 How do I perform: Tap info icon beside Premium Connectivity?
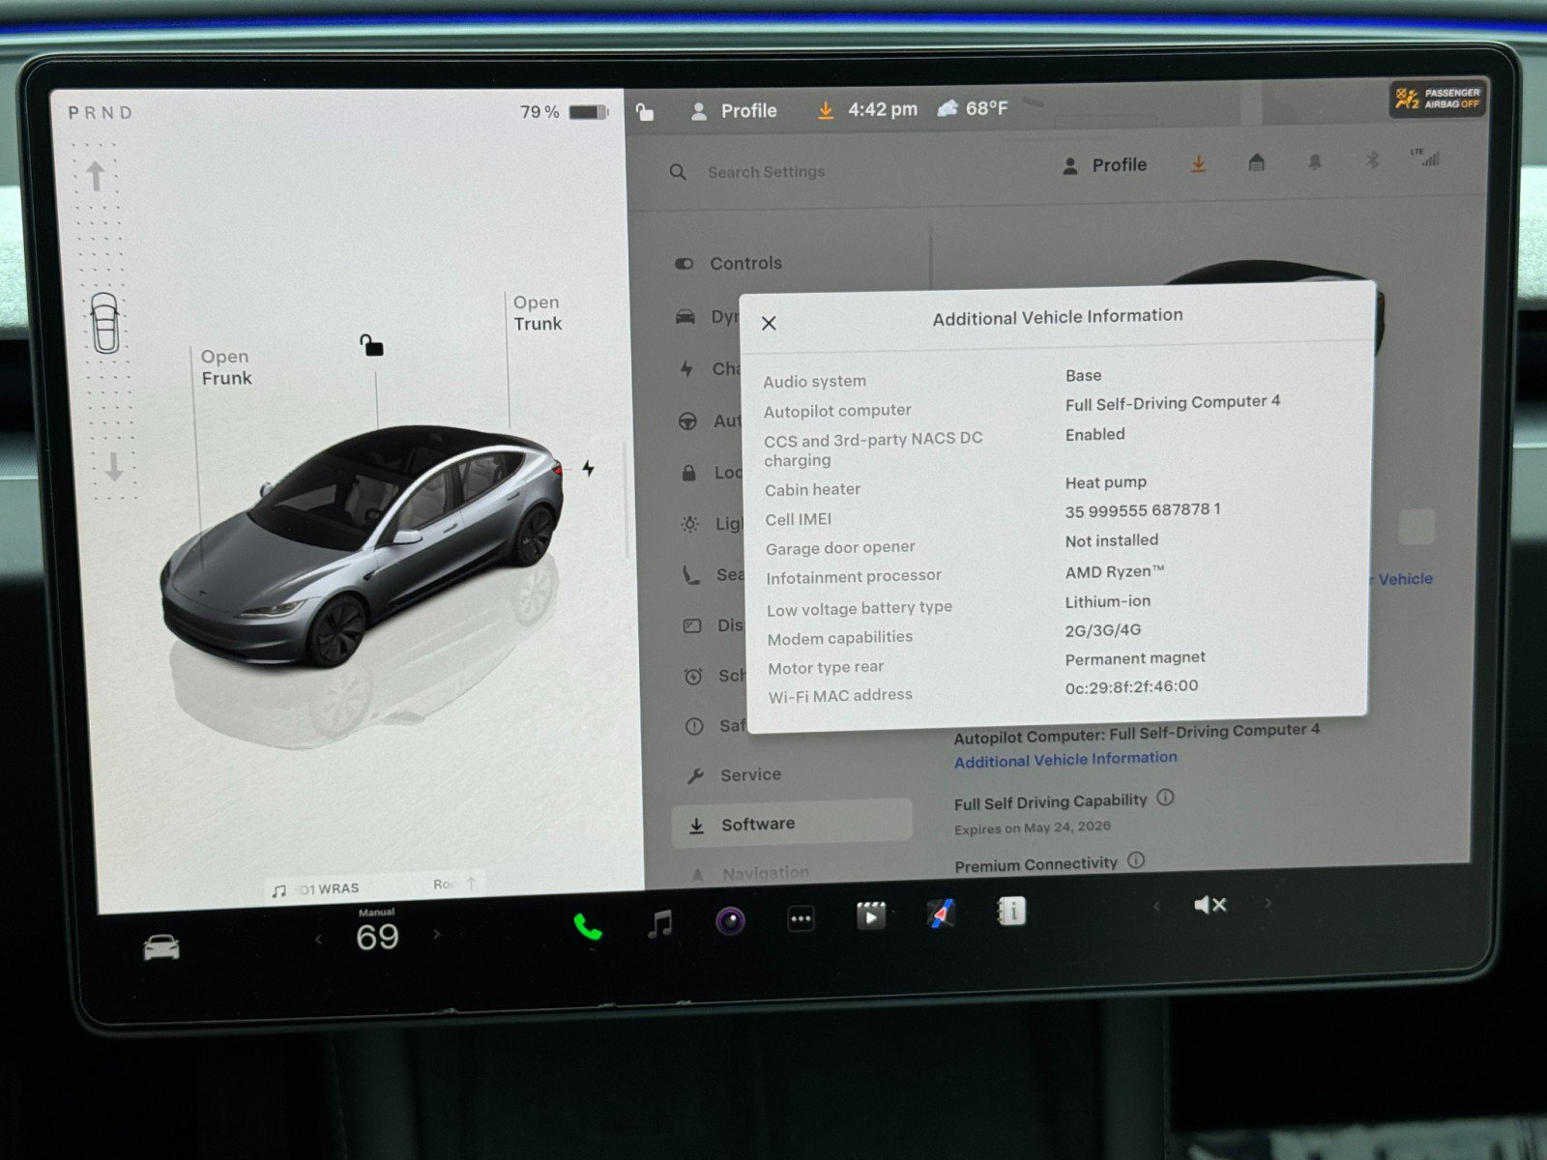coord(1136,859)
